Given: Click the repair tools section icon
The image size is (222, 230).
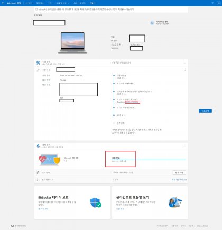Looking at the screenshot, I should (38, 63).
